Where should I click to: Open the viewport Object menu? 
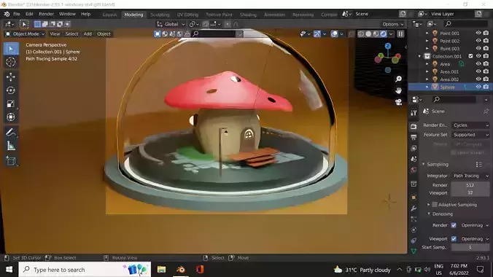[x=104, y=34]
